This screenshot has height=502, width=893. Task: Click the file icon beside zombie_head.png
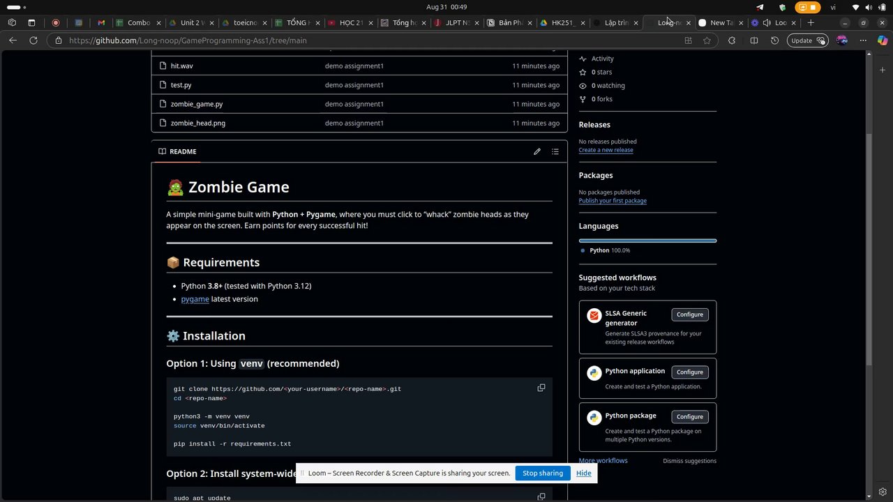coord(162,123)
